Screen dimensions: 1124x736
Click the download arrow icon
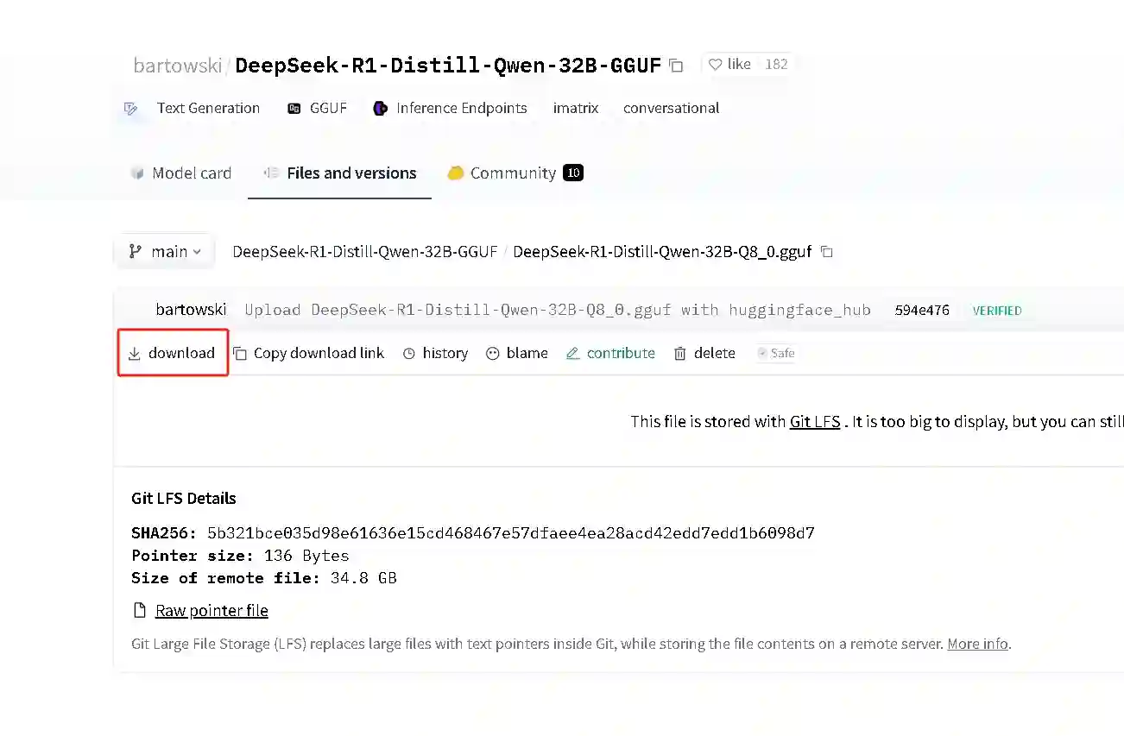(134, 353)
